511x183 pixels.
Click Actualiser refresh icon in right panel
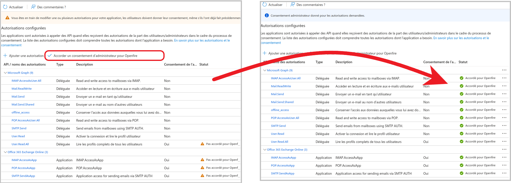tap(265, 4)
